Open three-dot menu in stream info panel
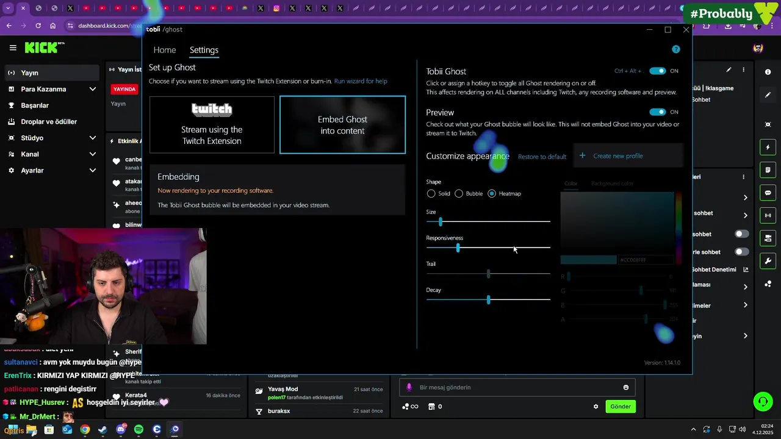Viewport: 781px width, 439px height. [743, 70]
